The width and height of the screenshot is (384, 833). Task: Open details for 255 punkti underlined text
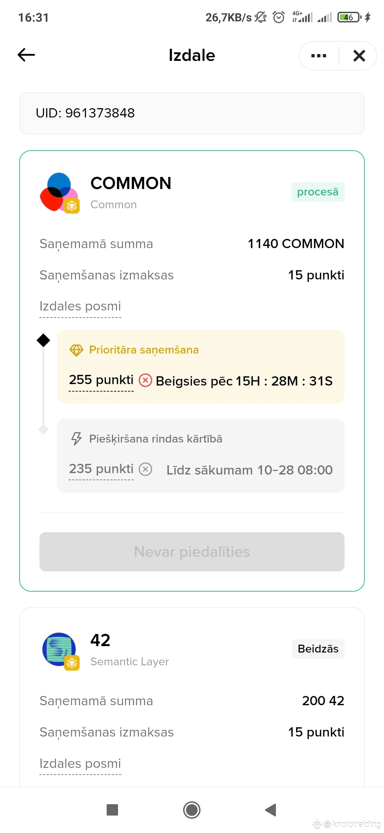[101, 380]
